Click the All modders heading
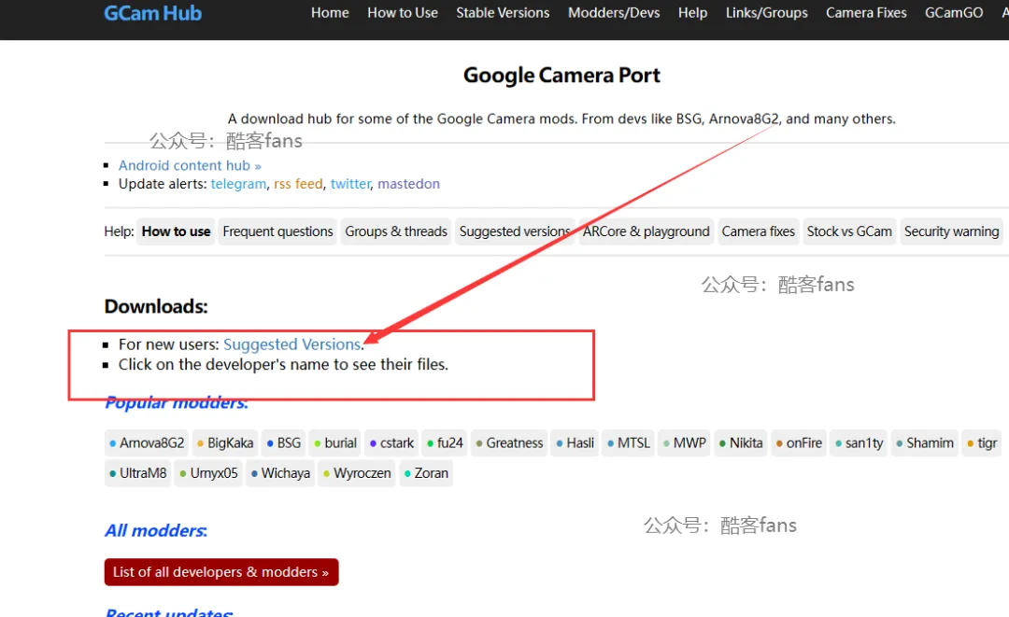Image resolution: width=1009 pixels, height=617 pixels. (x=156, y=531)
